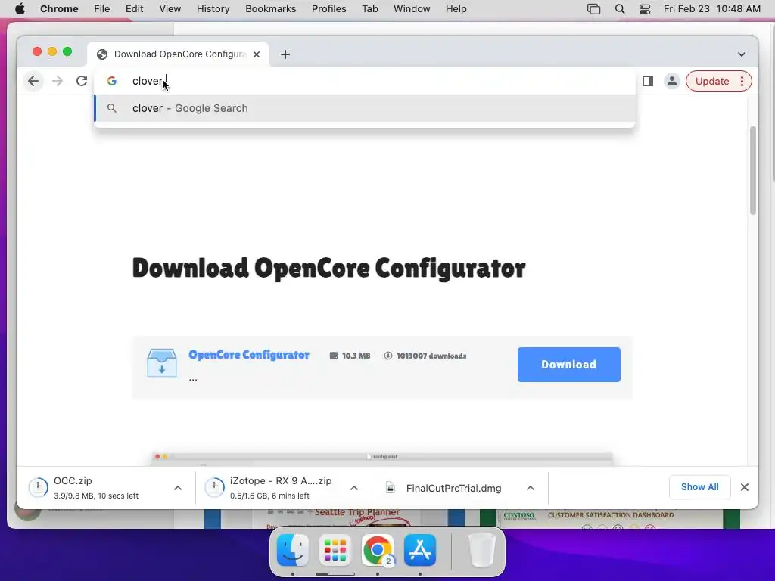Click the OCC.zip progress circle icon
The height and width of the screenshot is (581, 775).
point(38,488)
